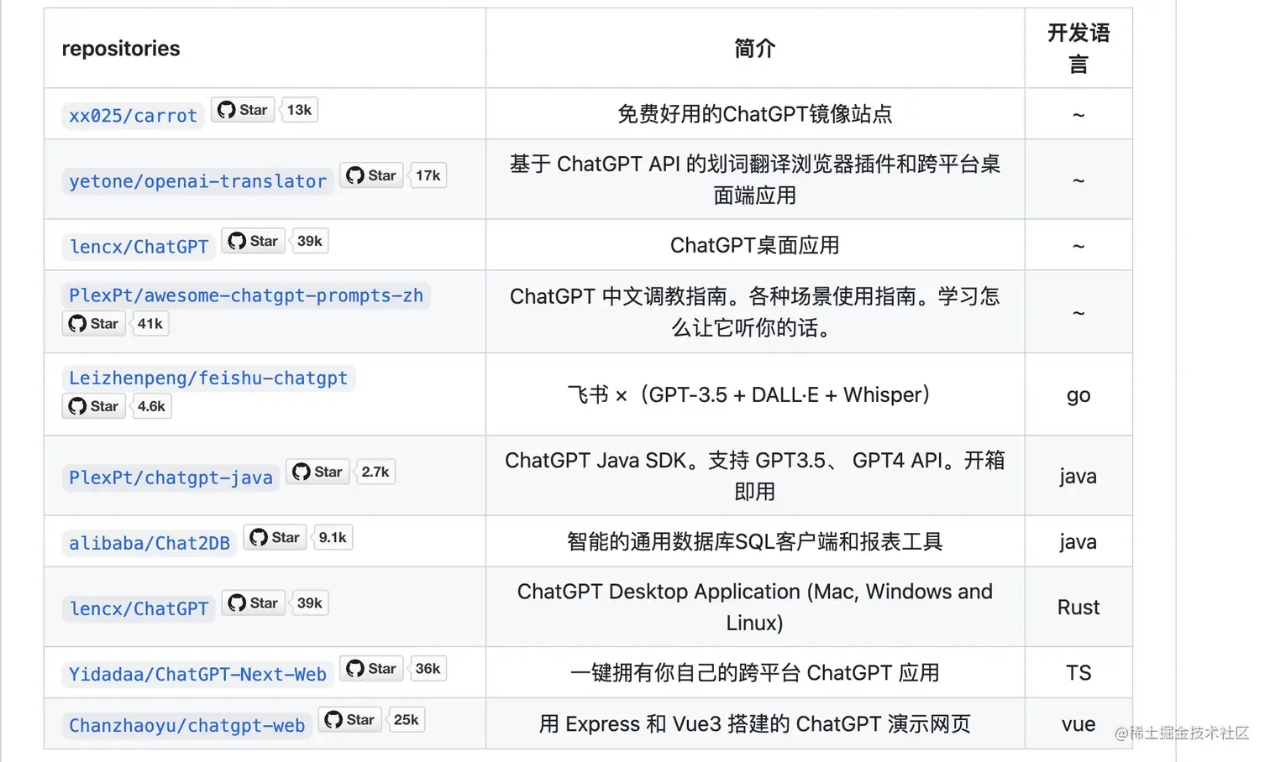Viewport: 1270px width, 762px height.
Task: Click the 'ChatGPT Desktop Application' description
Action: coord(754,607)
